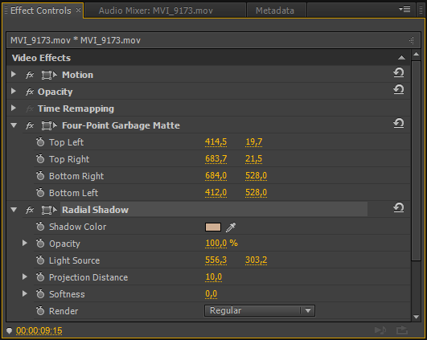Toggle video Opacity effect fx button
The height and width of the screenshot is (340, 427).
tap(30, 92)
